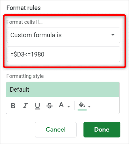Click the 'Formatting style' label

click(x=25, y=76)
